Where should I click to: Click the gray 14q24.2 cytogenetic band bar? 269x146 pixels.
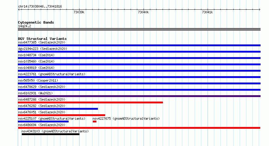(139, 29)
